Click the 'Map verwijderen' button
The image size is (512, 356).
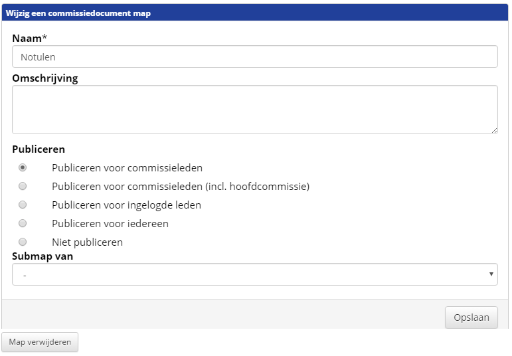click(x=40, y=342)
